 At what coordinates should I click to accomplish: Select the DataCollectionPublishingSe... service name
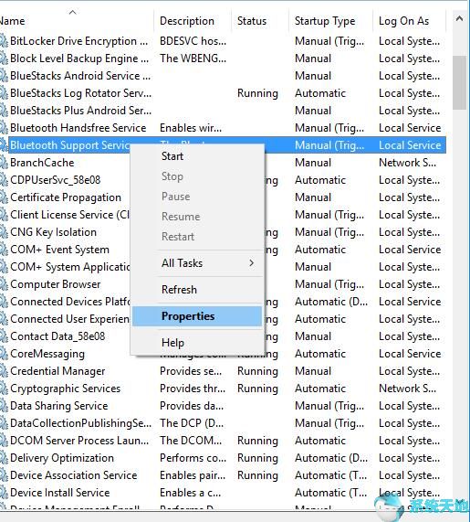point(81,423)
